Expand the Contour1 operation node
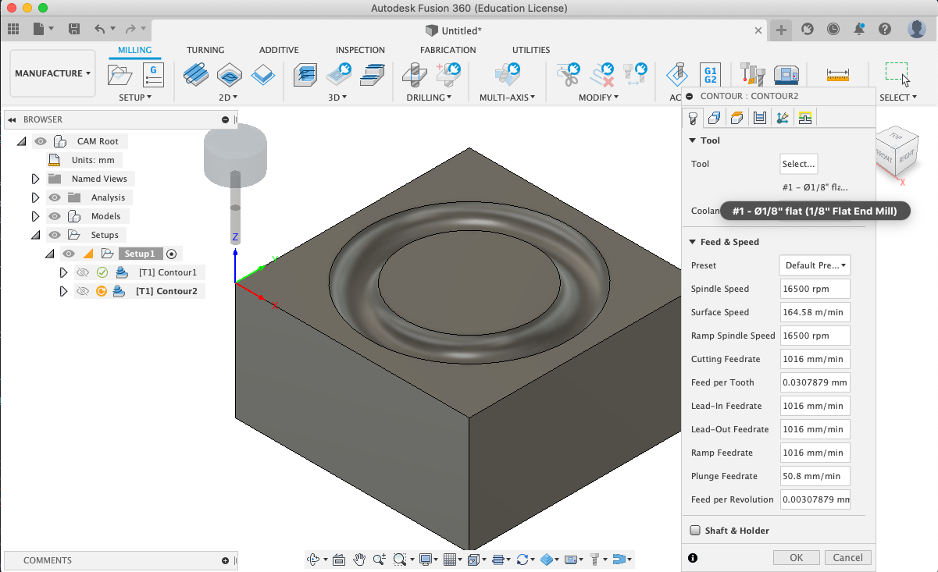Screen dimensions: 938x572 point(63,272)
